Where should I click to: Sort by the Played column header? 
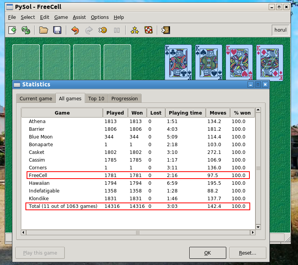coord(115,113)
